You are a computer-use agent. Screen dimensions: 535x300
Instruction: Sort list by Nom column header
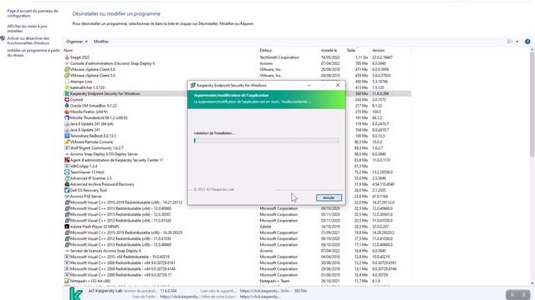(69, 50)
